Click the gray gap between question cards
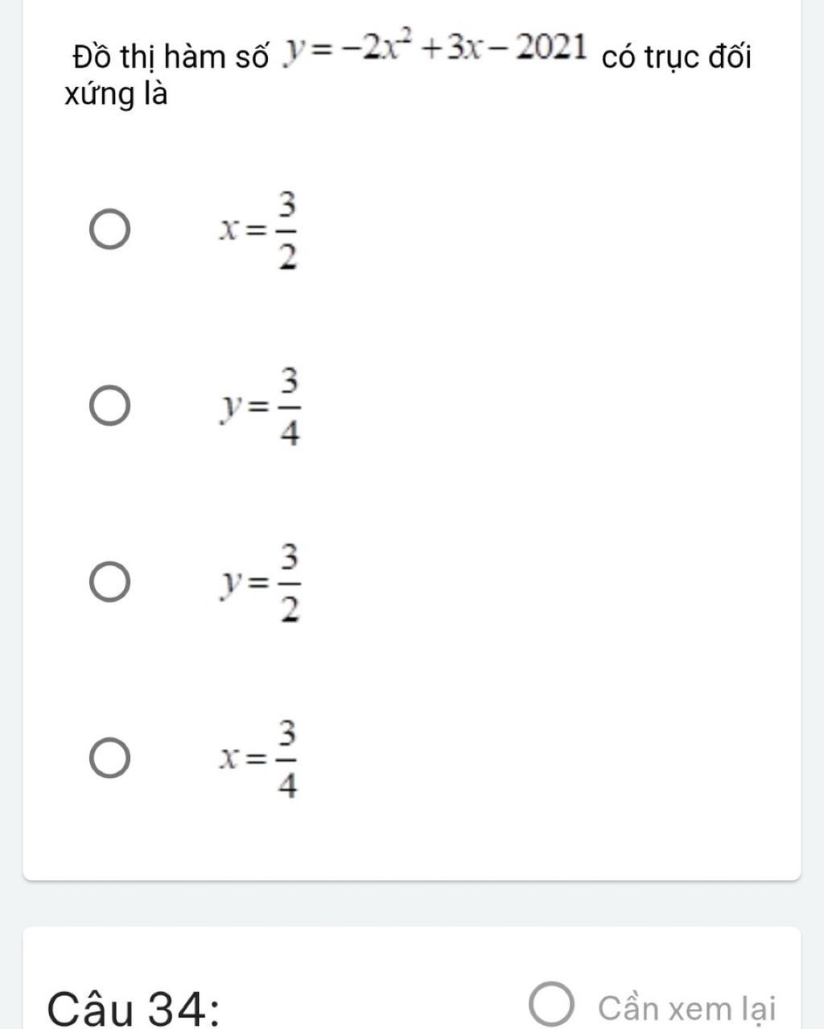This screenshot has height=1029, width=824. pos(412,903)
